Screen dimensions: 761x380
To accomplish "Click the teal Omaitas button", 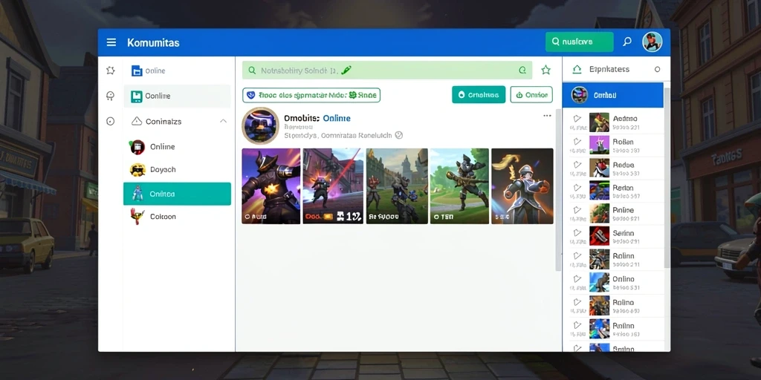I will coord(479,95).
